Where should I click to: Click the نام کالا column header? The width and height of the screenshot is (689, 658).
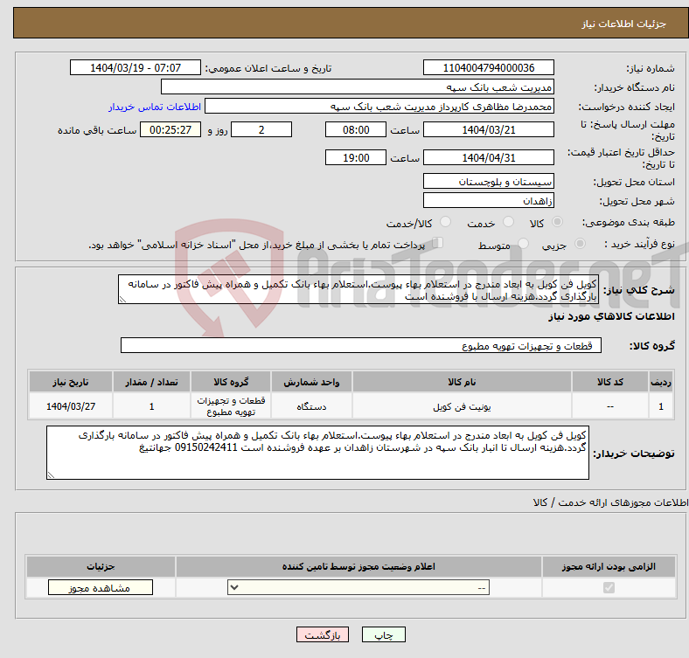coord(462,382)
